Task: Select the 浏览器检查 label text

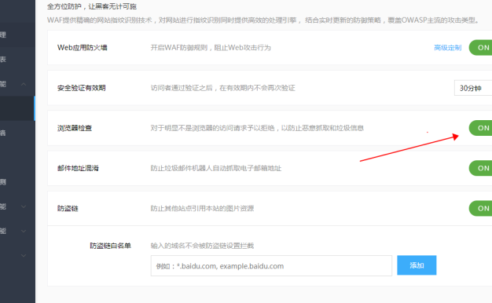Action: coord(75,128)
